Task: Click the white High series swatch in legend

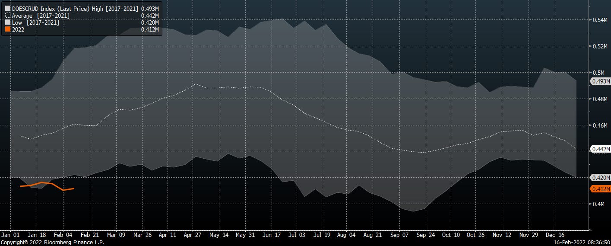Action: point(7,8)
